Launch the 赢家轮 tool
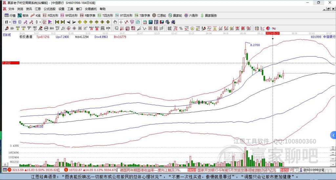 175,15
